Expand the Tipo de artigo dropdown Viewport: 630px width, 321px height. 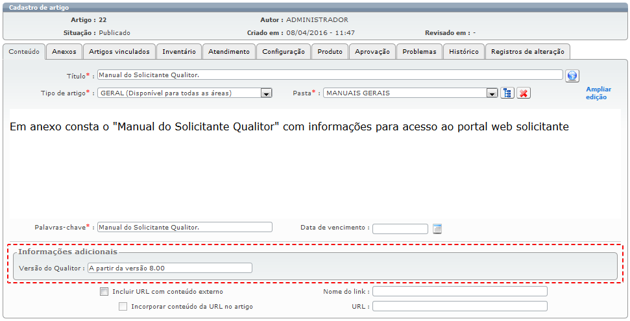point(265,93)
